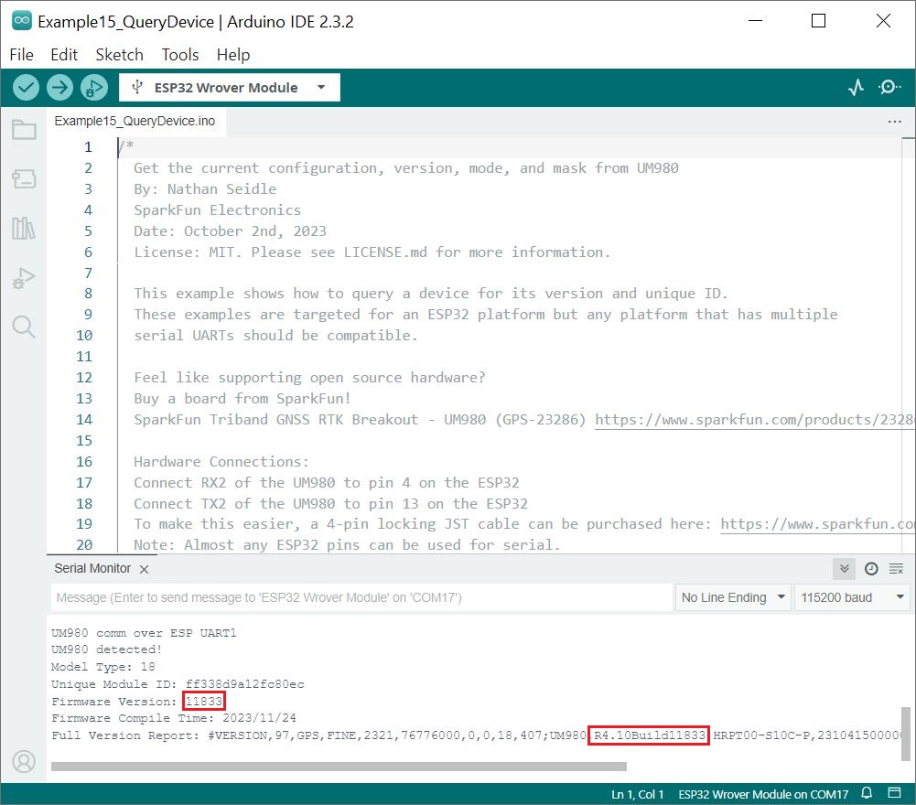This screenshot has height=805, width=916.
Task: Click the 'SparkFun Electronics' comment line
Action: click(x=217, y=210)
